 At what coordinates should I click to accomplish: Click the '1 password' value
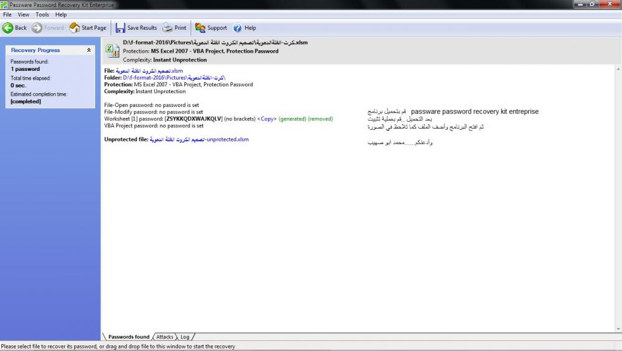(x=26, y=69)
